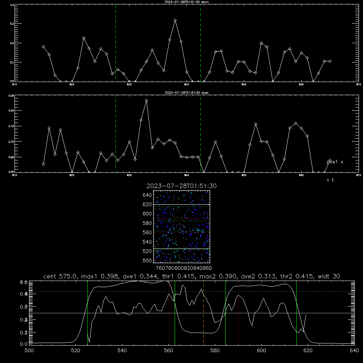Click the 640 x-axis label of bottom plot

(354, 351)
